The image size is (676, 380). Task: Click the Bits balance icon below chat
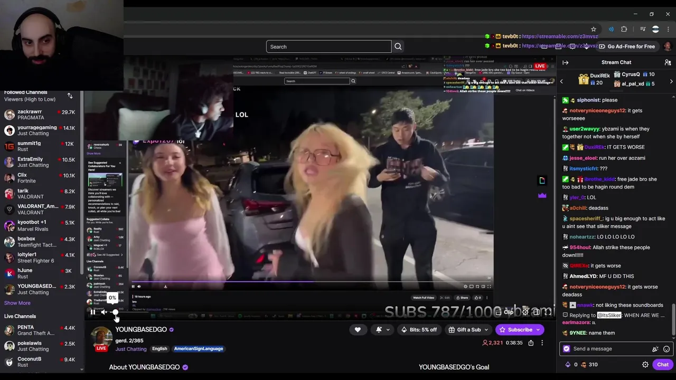point(568,364)
